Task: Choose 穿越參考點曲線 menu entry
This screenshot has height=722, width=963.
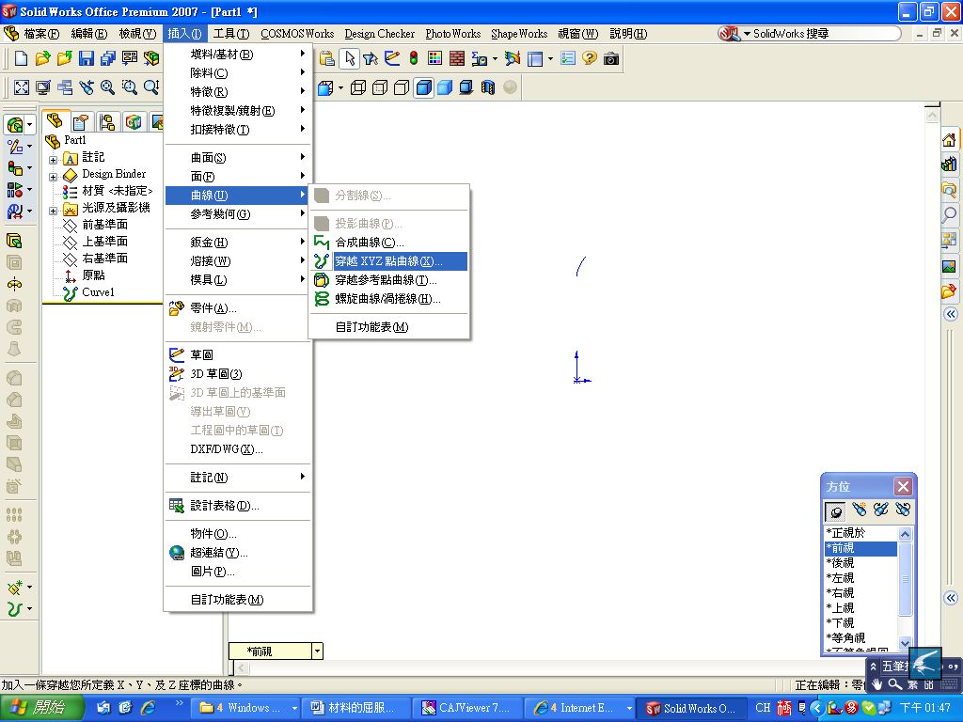Action: tap(388, 280)
